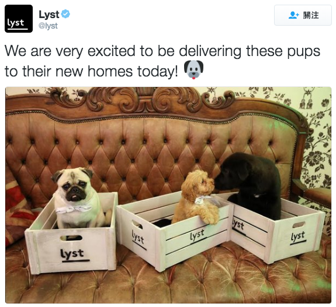Open the @lyst handle link
Screen dimensions: 336x307
[x=48, y=26]
